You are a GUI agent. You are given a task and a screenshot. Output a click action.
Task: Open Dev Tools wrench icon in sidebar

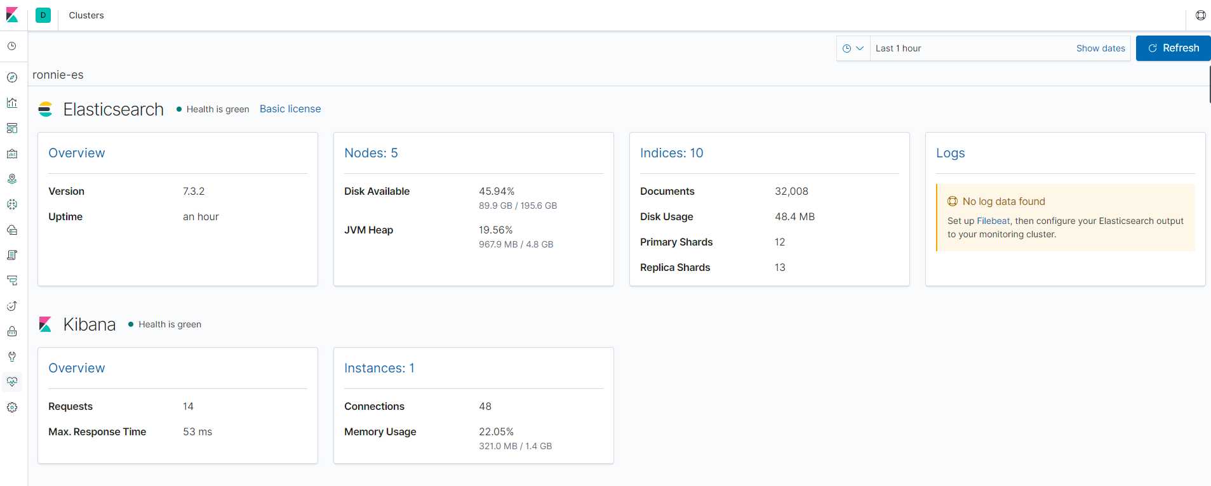12,357
